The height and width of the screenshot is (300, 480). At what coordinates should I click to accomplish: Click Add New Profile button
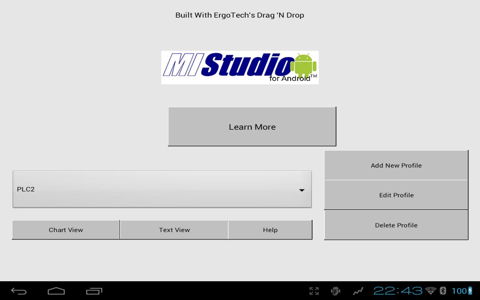(x=396, y=165)
